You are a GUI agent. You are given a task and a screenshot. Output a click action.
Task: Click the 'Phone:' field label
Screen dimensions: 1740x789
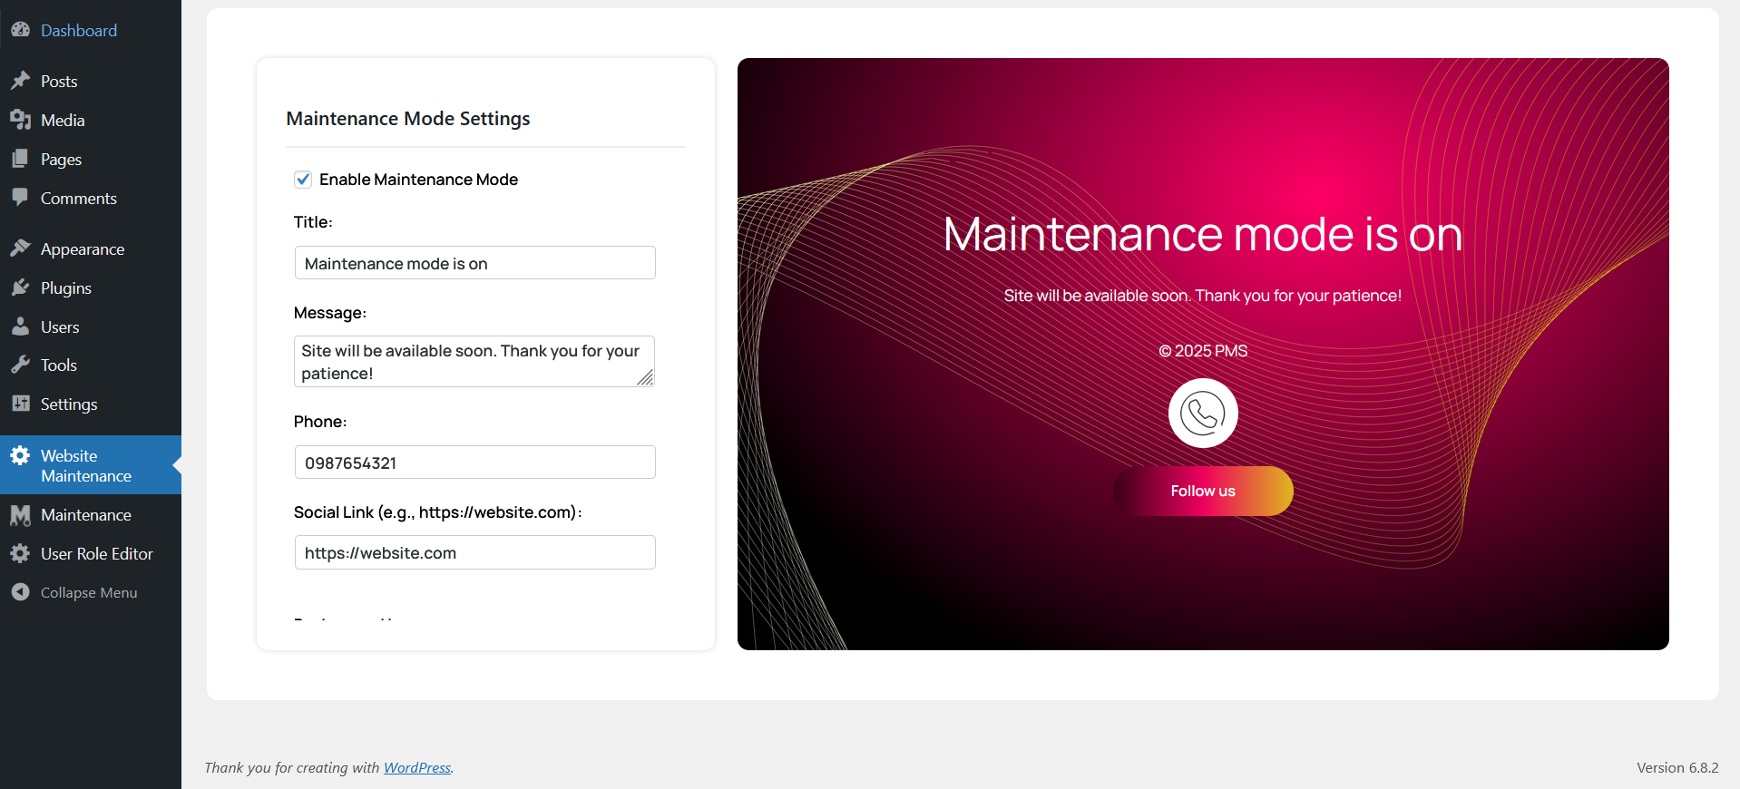[x=320, y=422]
